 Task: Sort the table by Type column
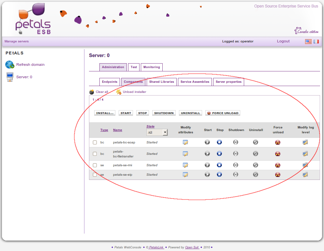104,130
